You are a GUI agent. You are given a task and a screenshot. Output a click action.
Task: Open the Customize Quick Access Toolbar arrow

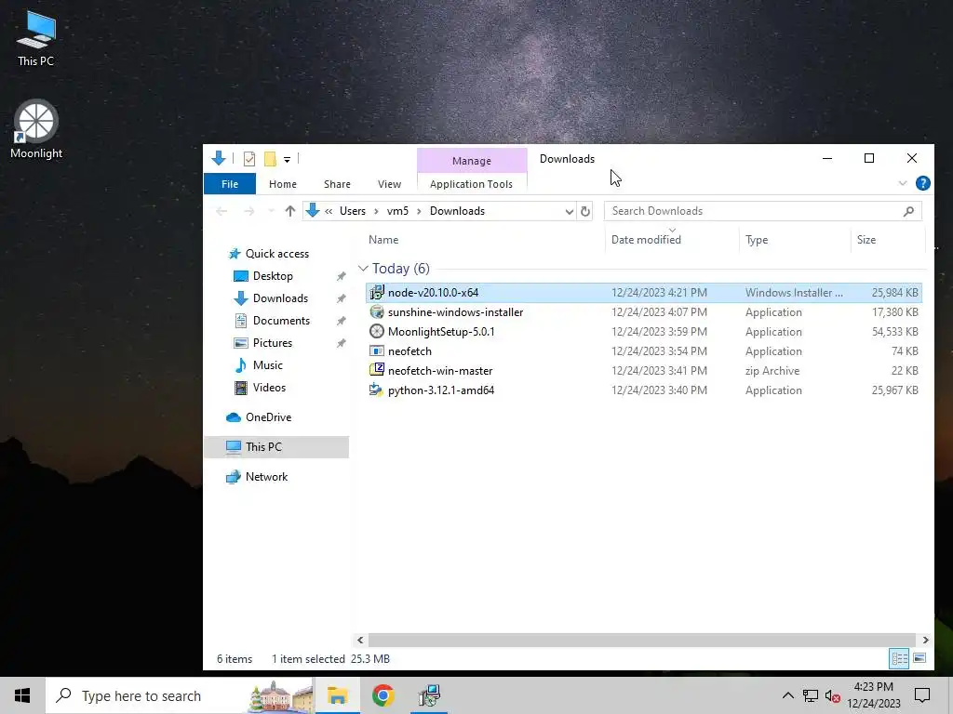(x=287, y=160)
